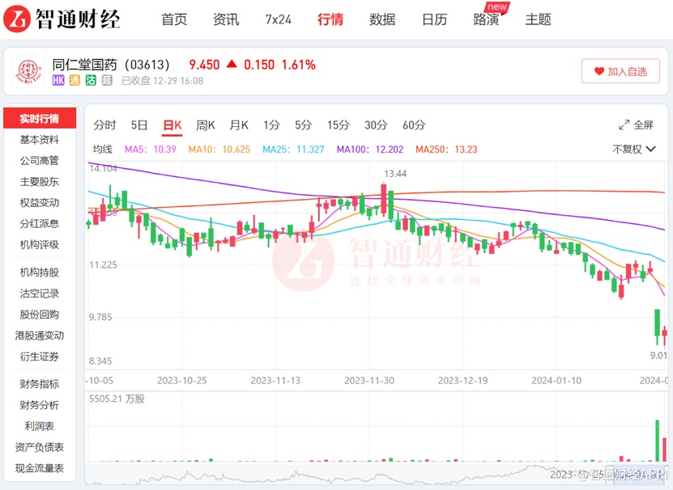
Task: Click the tallest green volume bar
Action: (x=657, y=441)
